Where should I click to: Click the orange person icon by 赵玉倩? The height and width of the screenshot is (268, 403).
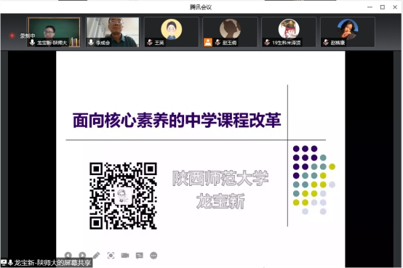(x=208, y=42)
